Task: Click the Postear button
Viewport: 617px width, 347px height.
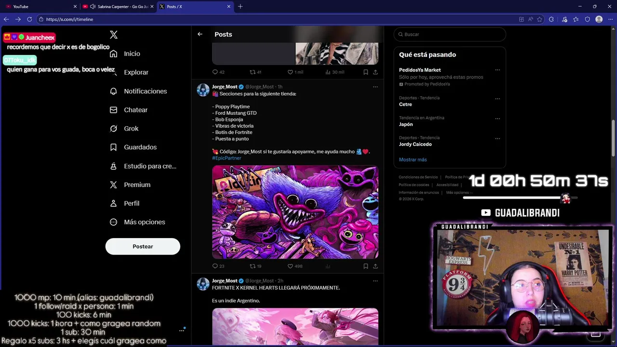Action: 143,246
